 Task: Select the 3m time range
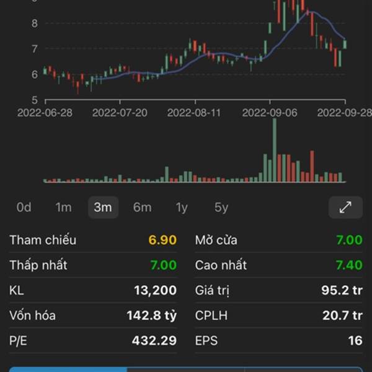tap(103, 207)
